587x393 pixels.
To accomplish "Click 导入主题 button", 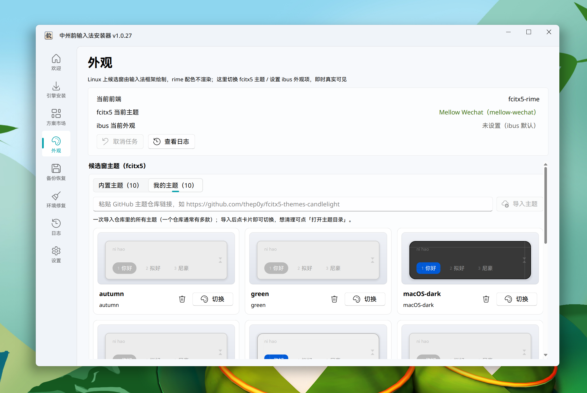I will tap(520, 204).
